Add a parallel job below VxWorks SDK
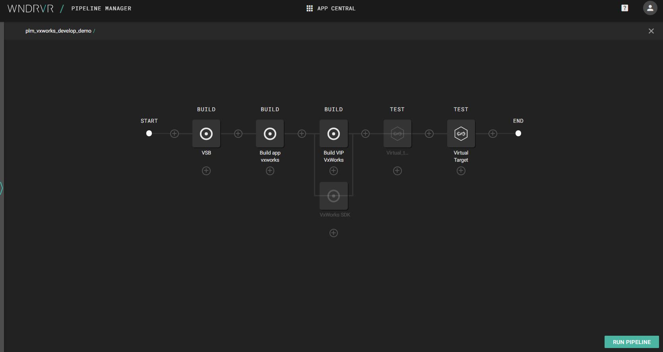 (333, 233)
